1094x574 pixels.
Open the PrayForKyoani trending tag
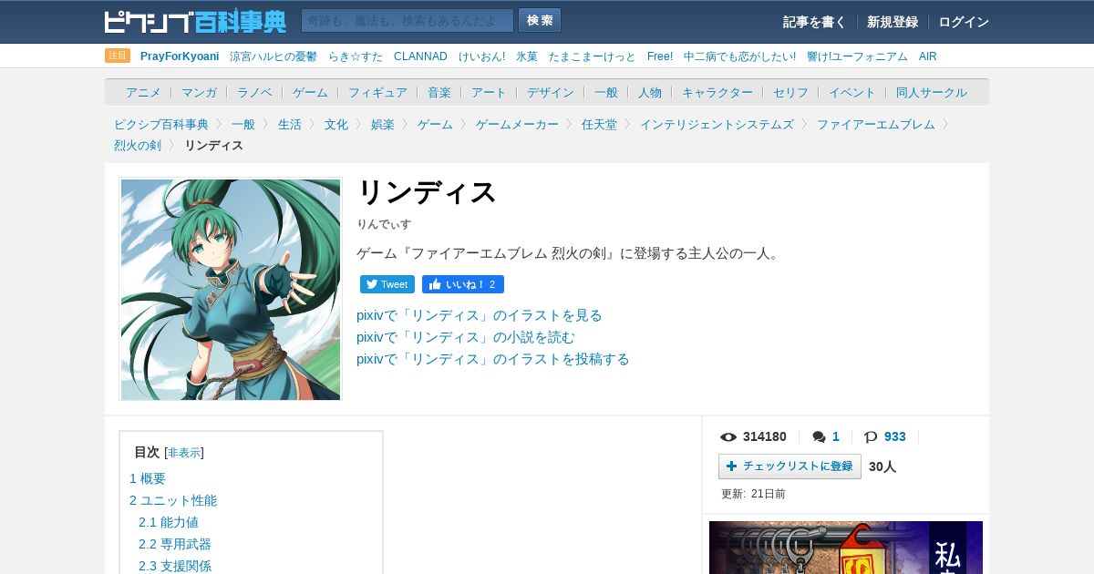(180, 56)
